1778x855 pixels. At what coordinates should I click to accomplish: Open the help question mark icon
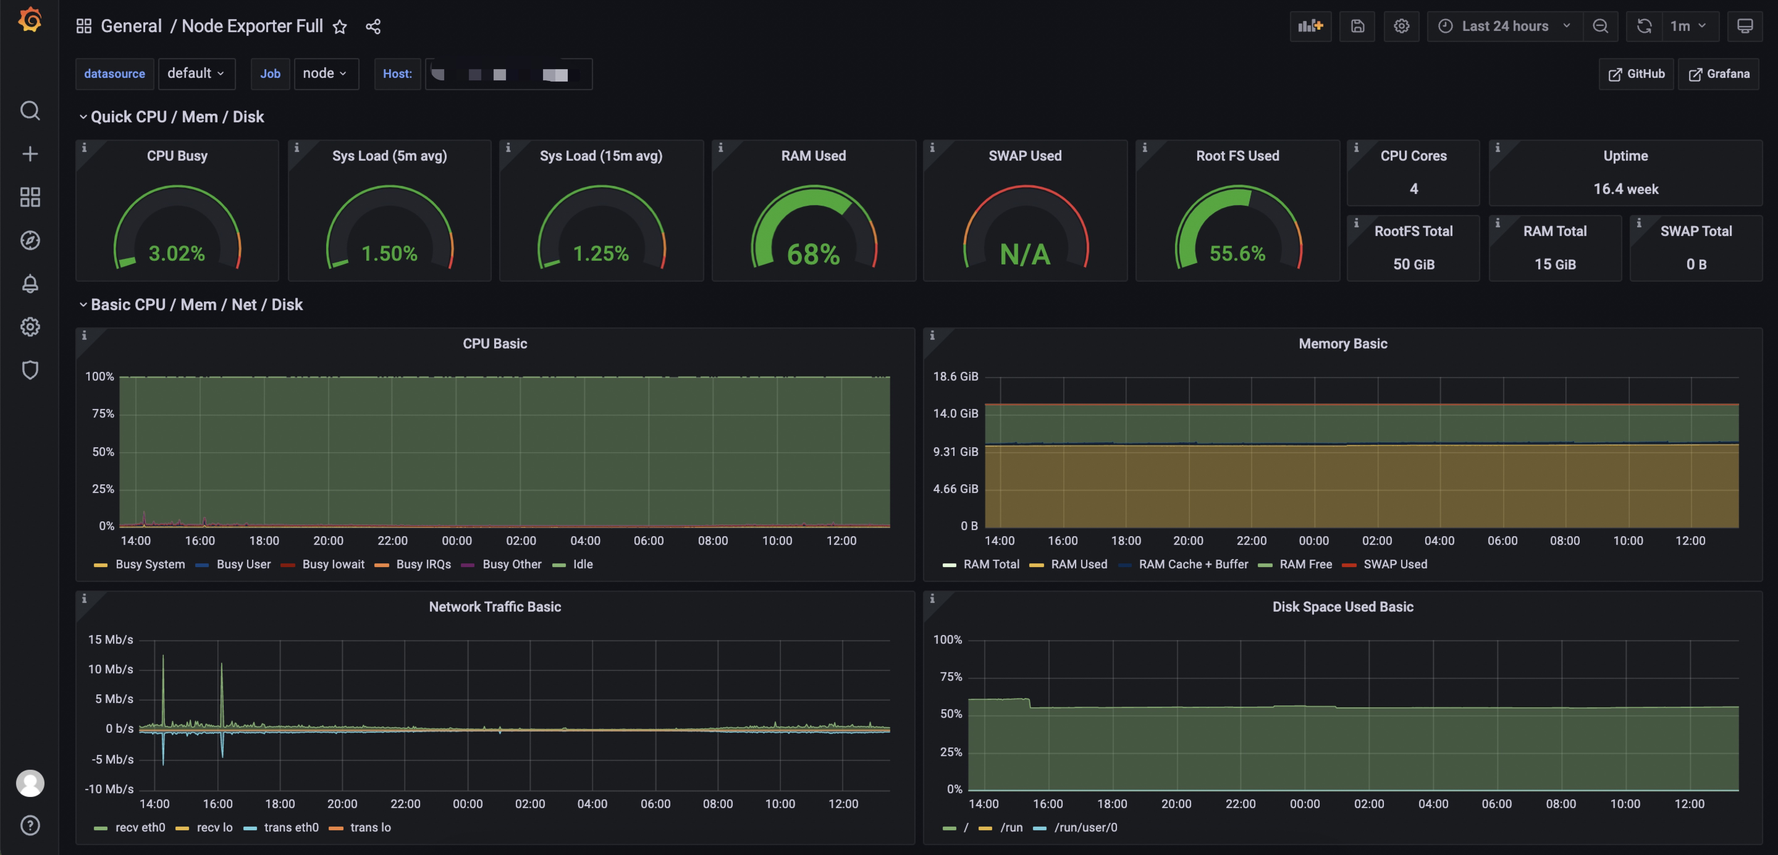point(30,825)
